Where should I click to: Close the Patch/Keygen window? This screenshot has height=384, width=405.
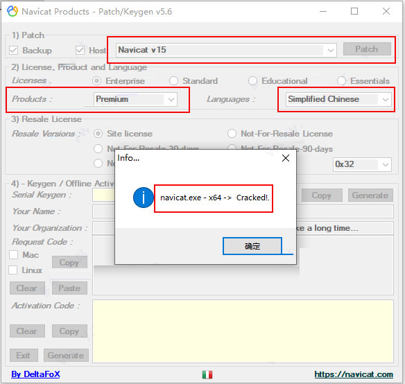coord(386,11)
